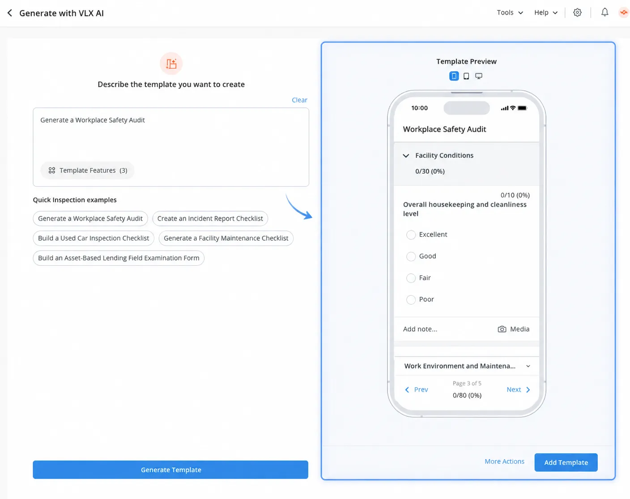This screenshot has height=499, width=630.
Task: Open More Actions link
Action: click(x=504, y=461)
